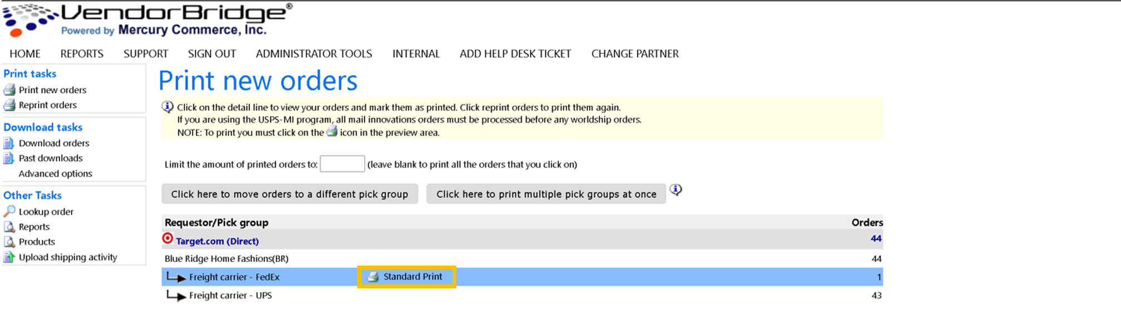Viewport: 1121px width, 310px height.
Task: Click Blue Ridge Home Fashions(BR) row text
Action: [x=227, y=259]
